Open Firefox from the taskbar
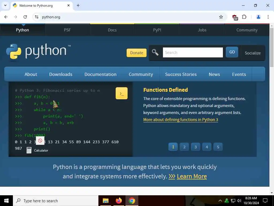274x206 pixels. tap(119, 201)
